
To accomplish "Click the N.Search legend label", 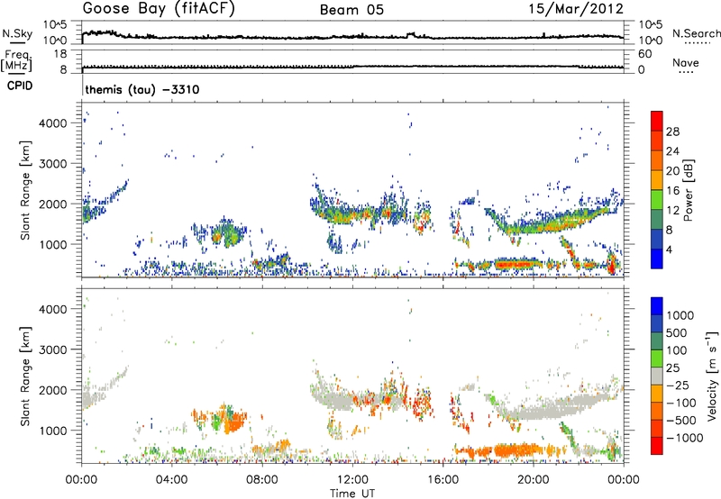I will [697, 33].
